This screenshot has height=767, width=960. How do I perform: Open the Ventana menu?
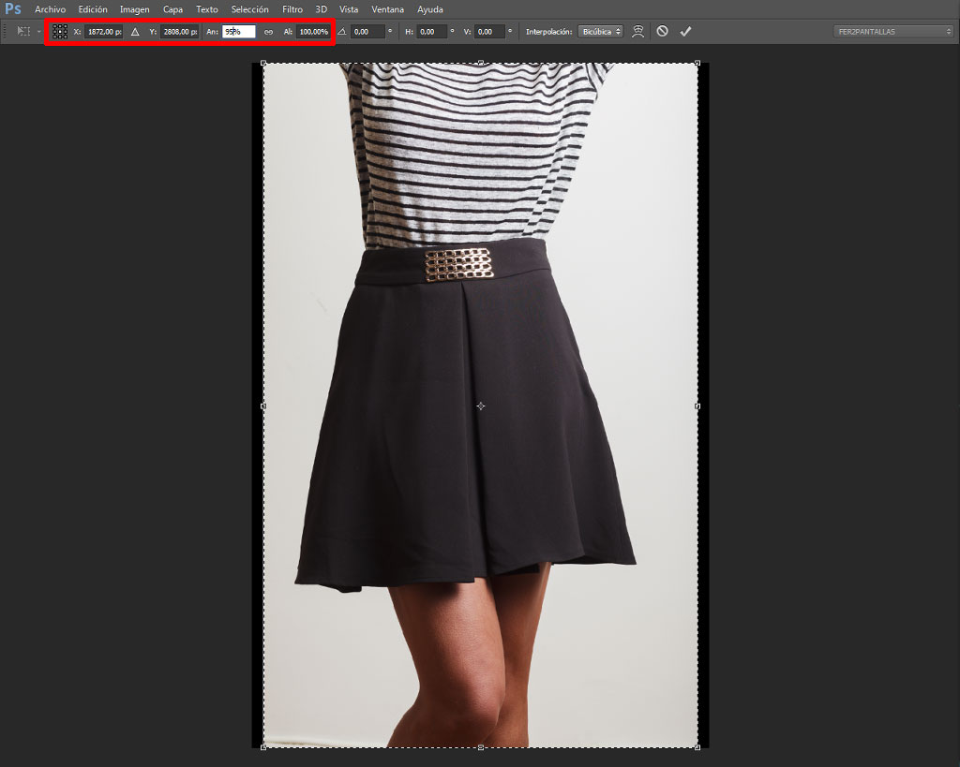[387, 9]
